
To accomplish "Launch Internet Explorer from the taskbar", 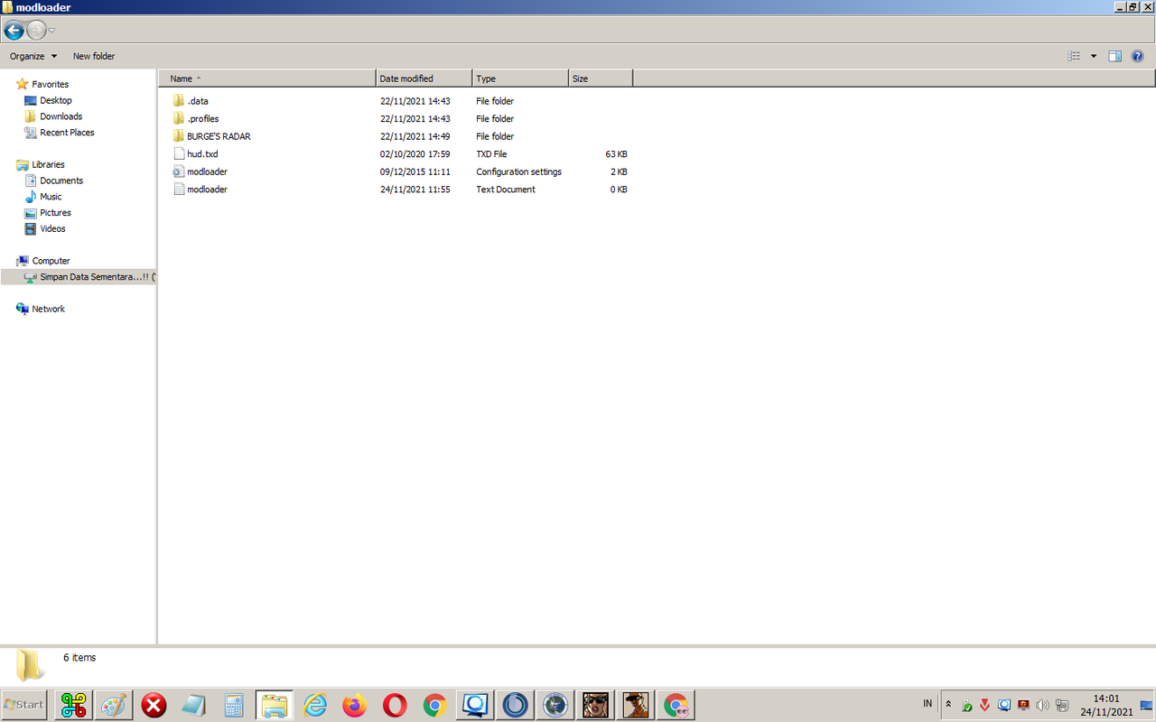I will click(315, 705).
